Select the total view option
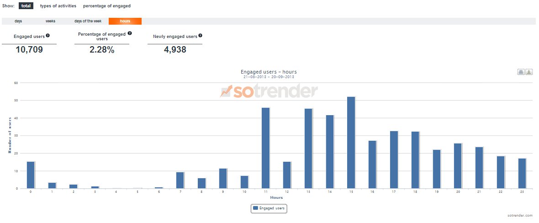 click(x=26, y=6)
